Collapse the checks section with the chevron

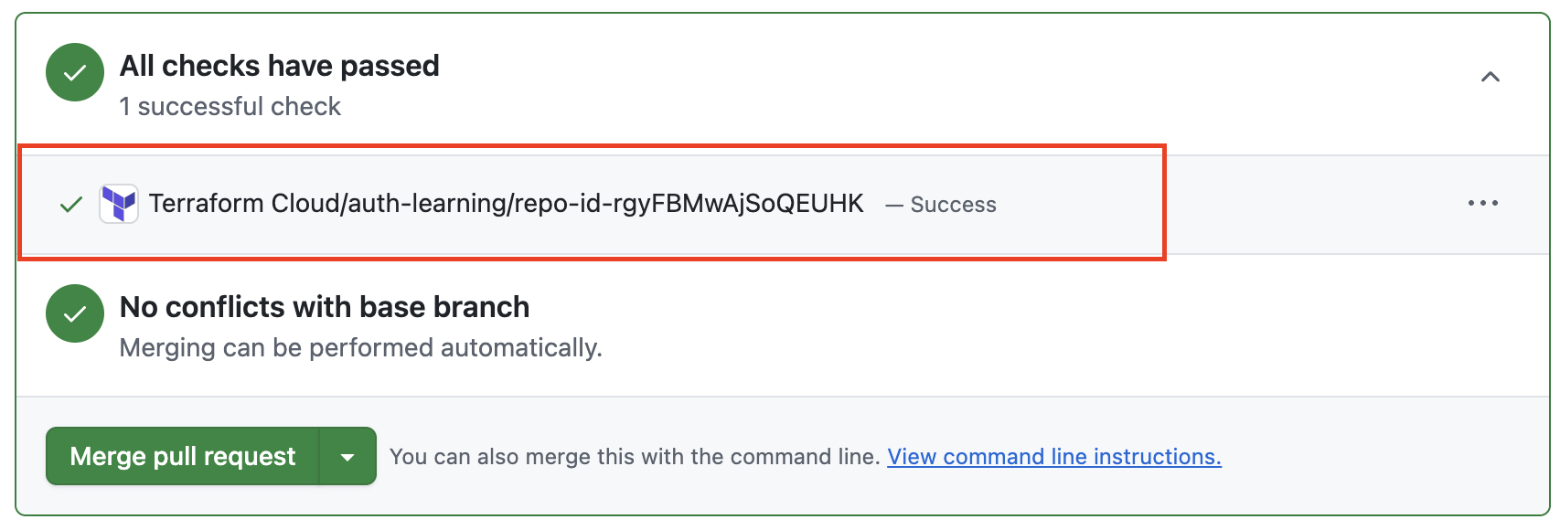(1490, 77)
